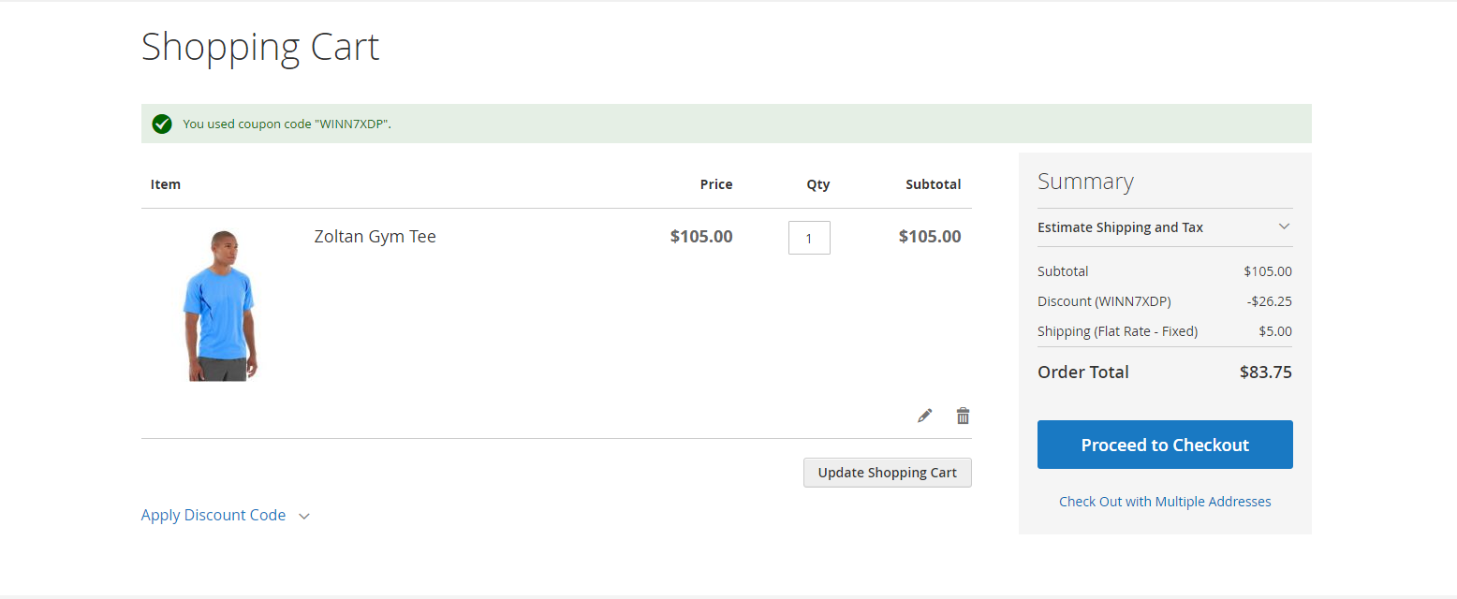Viewport: 1457px width, 599px height.
Task: Click the chevron next to Apply Discount Code
Action: pyautogui.click(x=304, y=516)
